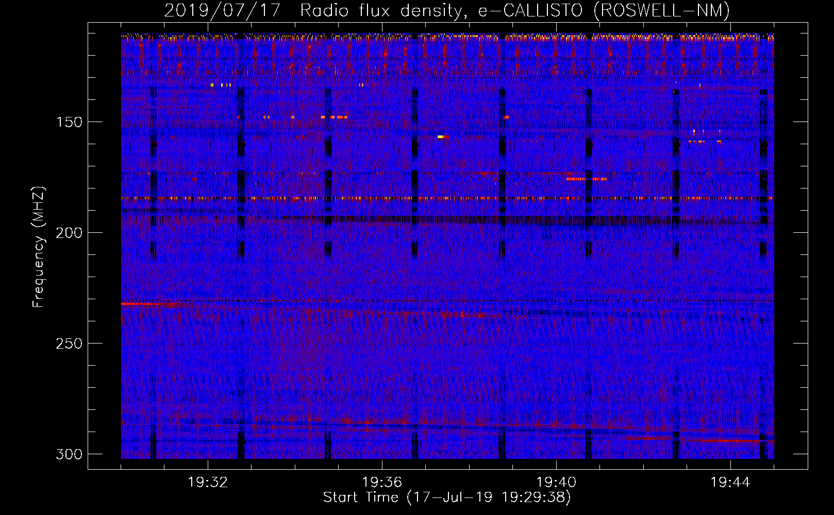Click the 19:40 time tick label
Viewport: 834px width, 515px height.
click(x=556, y=483)
